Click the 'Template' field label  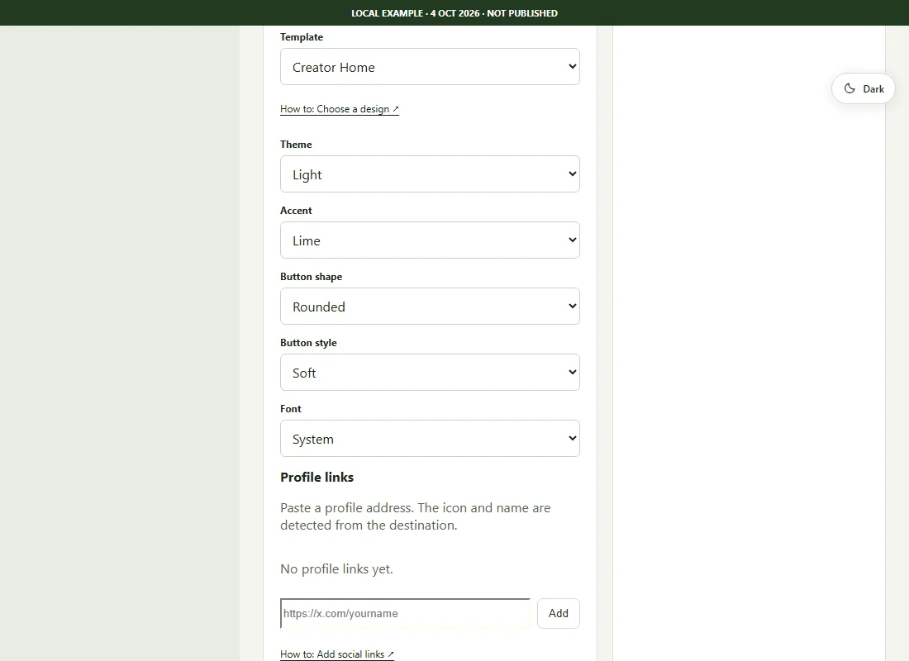click(302, 37)
